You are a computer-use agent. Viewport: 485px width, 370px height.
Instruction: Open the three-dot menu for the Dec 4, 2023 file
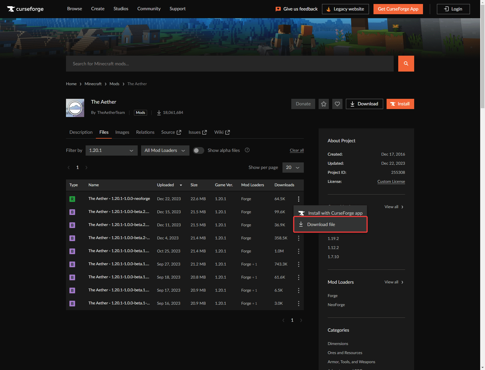[x=298, y=238]
